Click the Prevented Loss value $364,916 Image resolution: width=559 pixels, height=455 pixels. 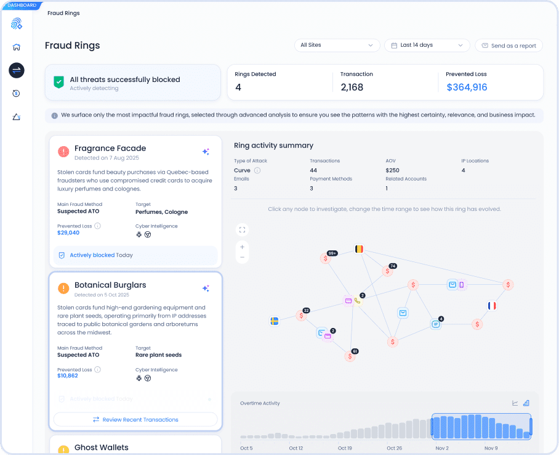[467, 87]
